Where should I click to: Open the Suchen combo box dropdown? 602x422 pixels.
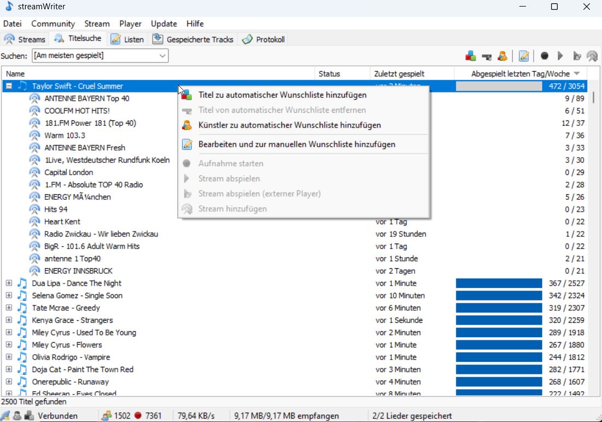coord(162,55)
